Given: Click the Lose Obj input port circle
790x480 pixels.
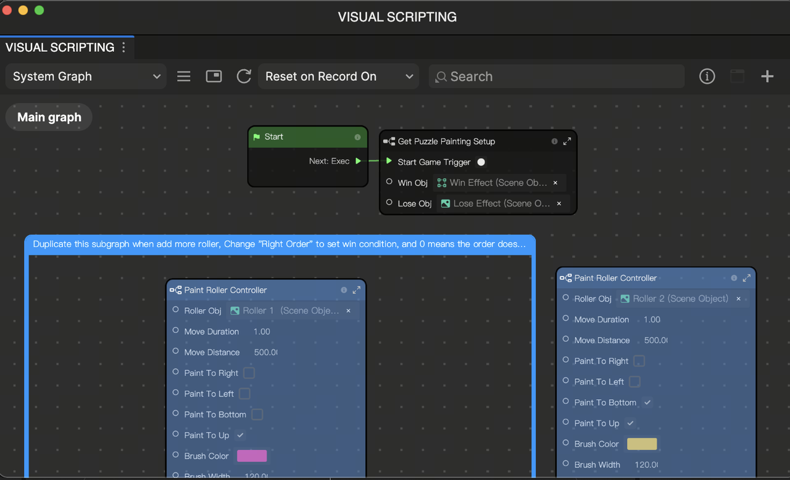Looking at the screenshot, I should [389, 202].
